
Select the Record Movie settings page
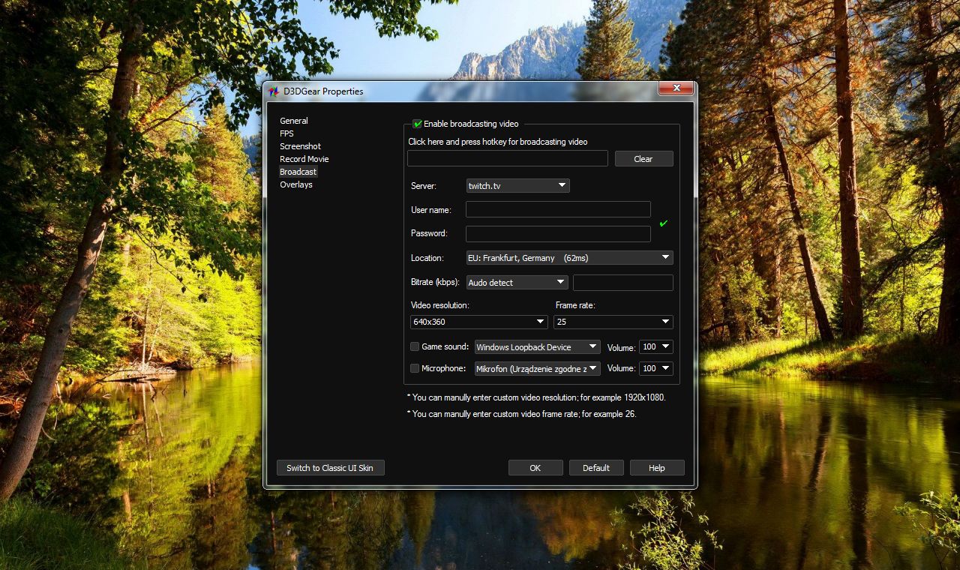304,159
